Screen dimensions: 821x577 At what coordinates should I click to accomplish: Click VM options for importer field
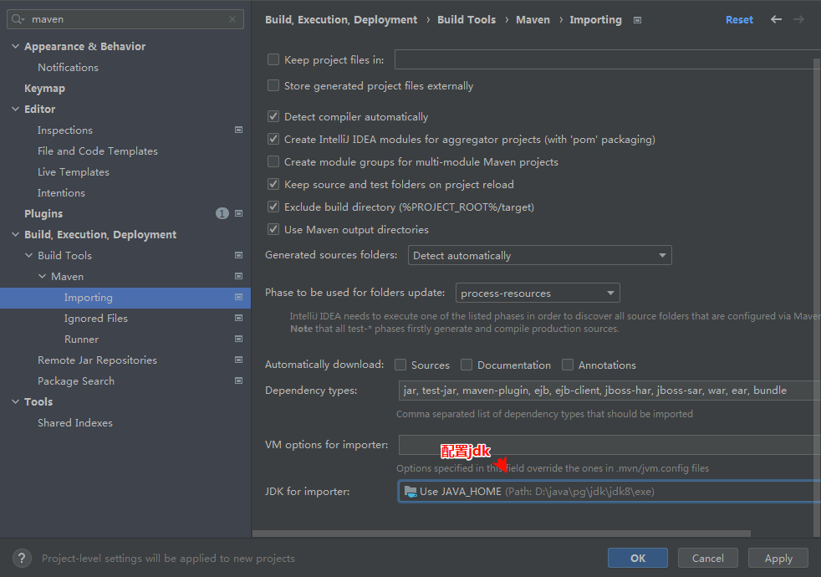(x=609, y=445)
